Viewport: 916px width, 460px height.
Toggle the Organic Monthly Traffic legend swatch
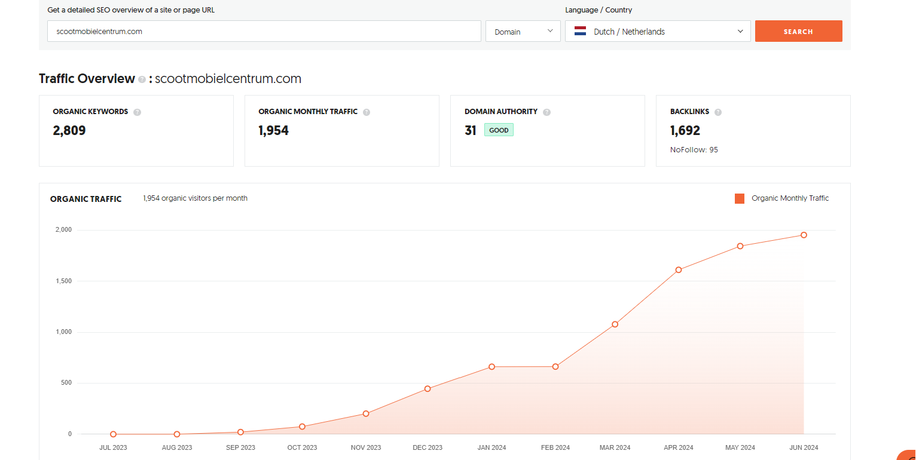pyautogui.click(x=740, y=198)
